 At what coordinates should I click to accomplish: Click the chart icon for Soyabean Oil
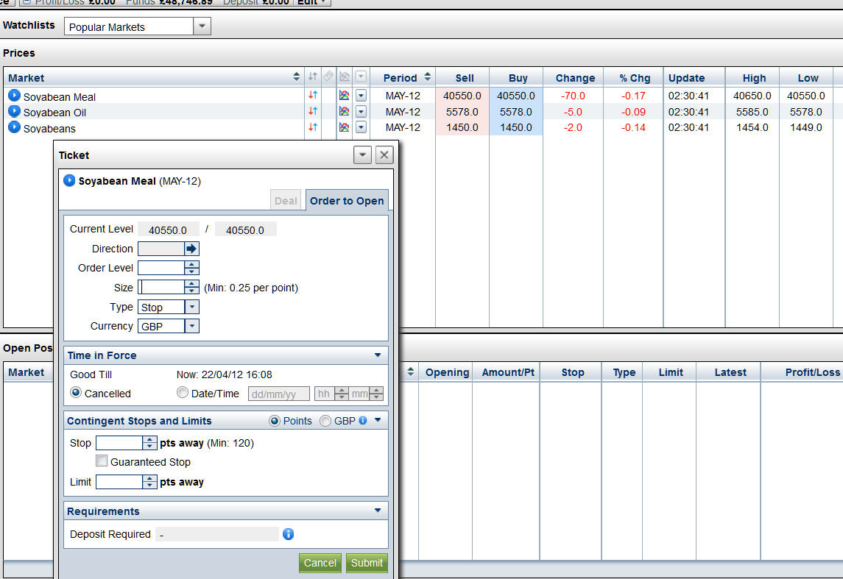coord(344,112)
